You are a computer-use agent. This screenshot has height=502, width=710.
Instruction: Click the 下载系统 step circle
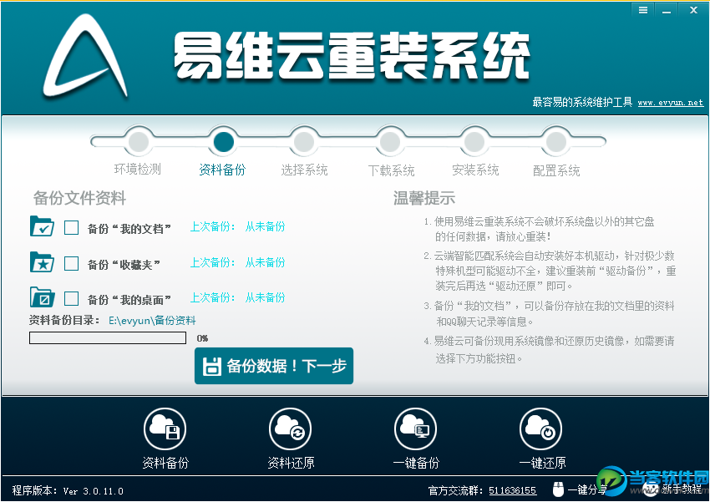[x=390, y=142]
